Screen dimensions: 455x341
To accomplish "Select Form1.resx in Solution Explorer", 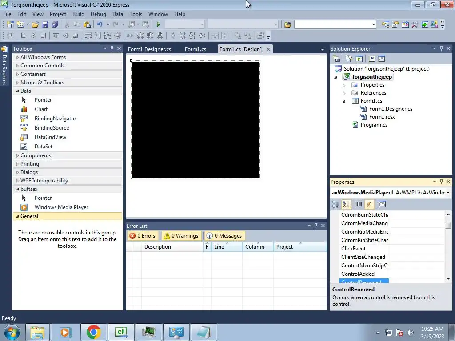I will click(x=382, y=117).
